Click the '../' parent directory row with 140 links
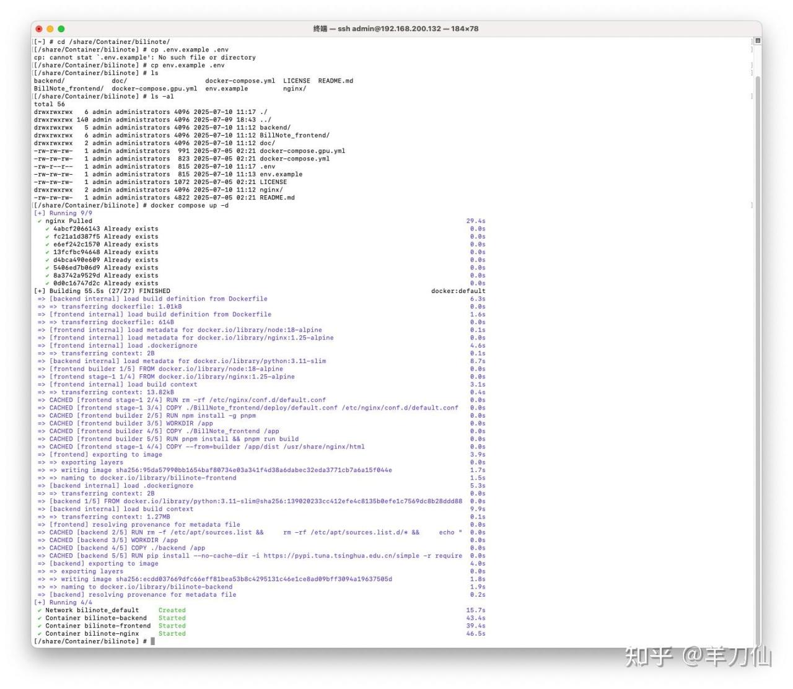793x689 pixels. point(152,120)
